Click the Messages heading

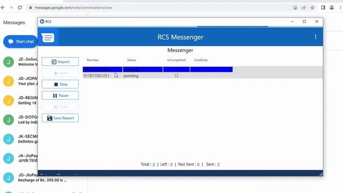pyautogui.click(x=14, y=23)
